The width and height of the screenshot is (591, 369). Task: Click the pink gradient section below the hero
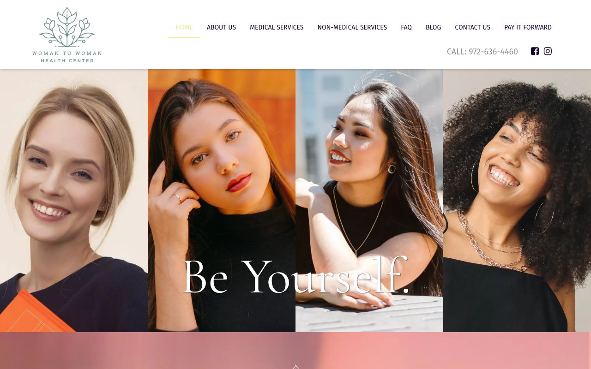coord(295,351)
